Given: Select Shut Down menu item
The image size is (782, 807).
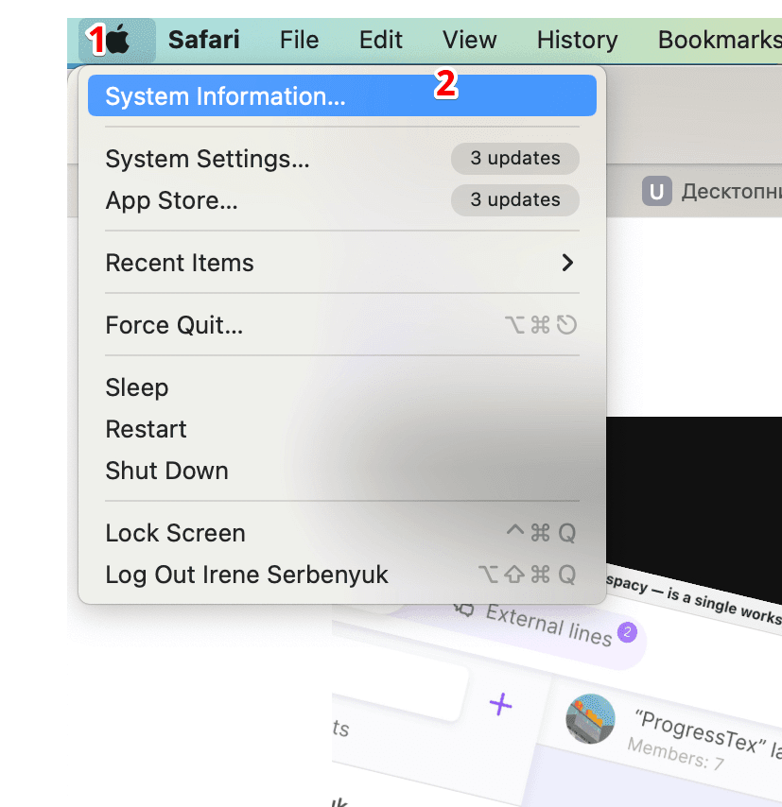Looking at the screenshot, I should [x=166, y=471].
